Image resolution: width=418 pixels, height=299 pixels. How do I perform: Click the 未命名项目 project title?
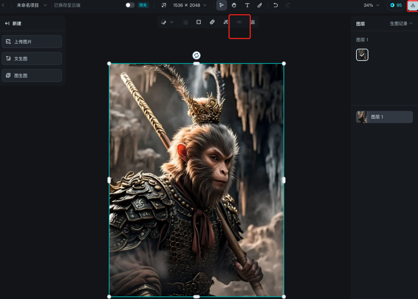click(x=28, y=5)
